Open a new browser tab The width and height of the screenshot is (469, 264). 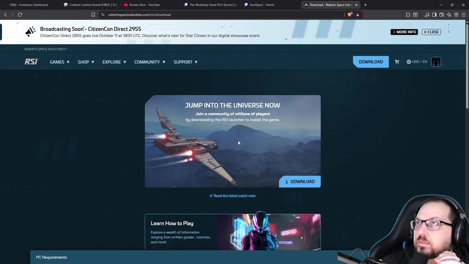click(365, 5)
